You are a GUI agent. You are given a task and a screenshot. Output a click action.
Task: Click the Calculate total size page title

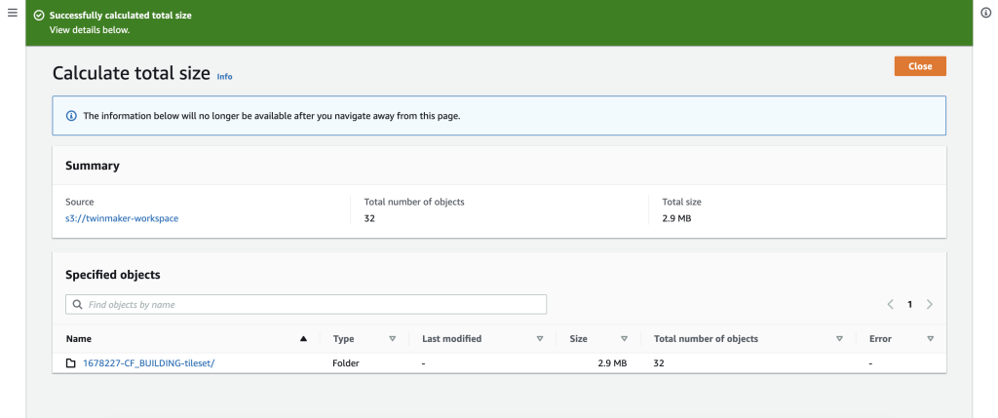(x=132, y=73)
